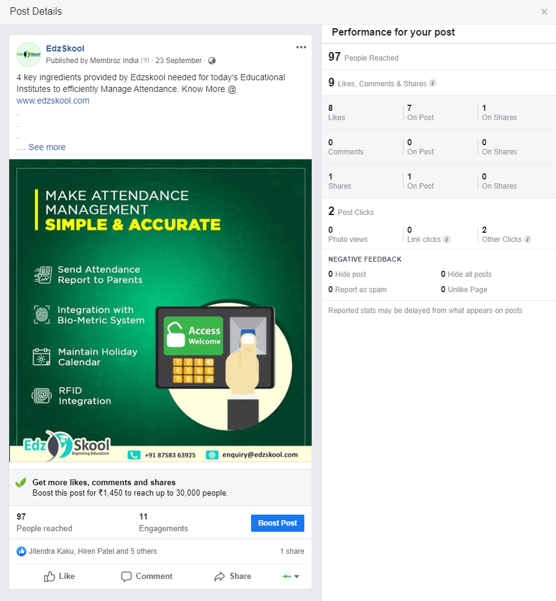Screen dimensions: 556x601
Task: Click the Comment button under the post
Action: (147, 576)
